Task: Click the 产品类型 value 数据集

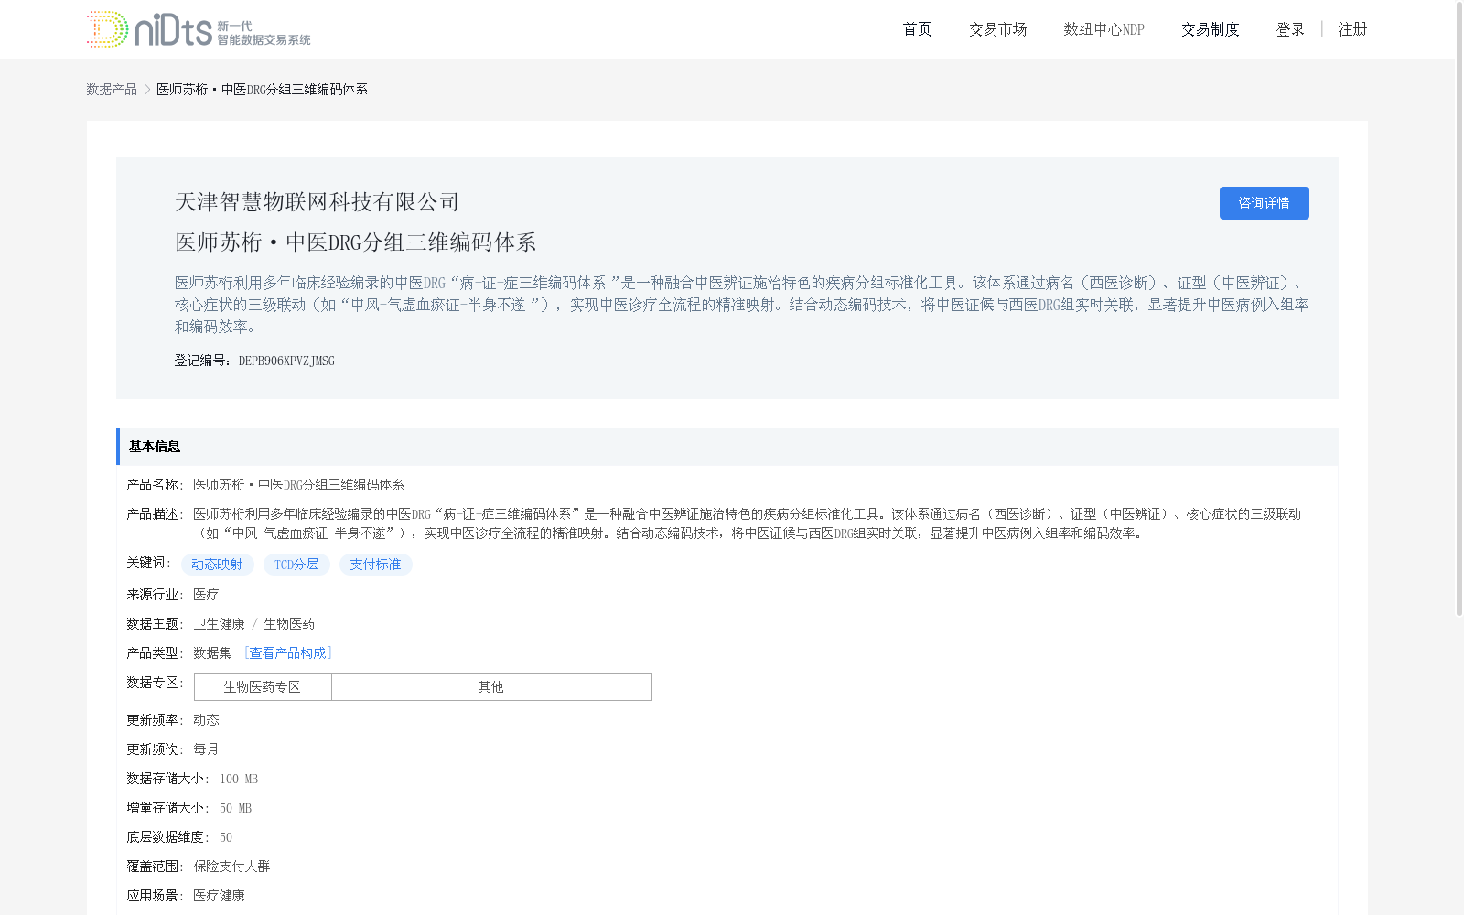Action: (212, 653)
